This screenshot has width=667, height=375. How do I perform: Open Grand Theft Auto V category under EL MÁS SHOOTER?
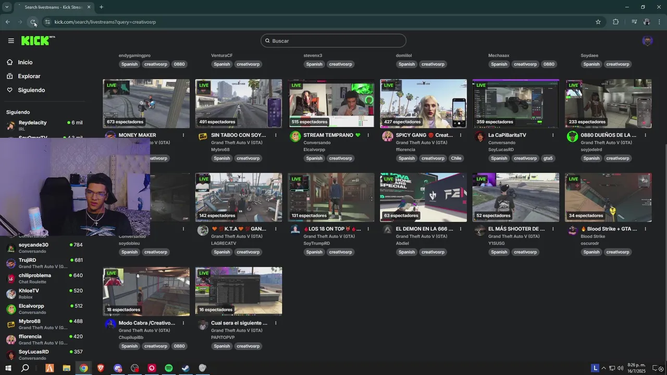tap(513, 236)
